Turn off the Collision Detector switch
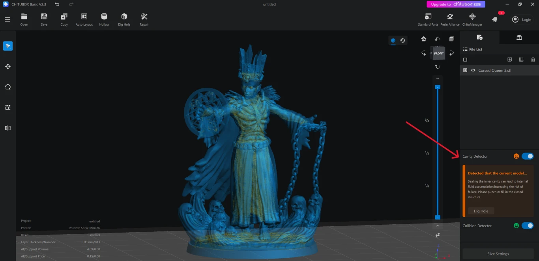The height and width of the screenshot is (261, 539). pos(528,226)
